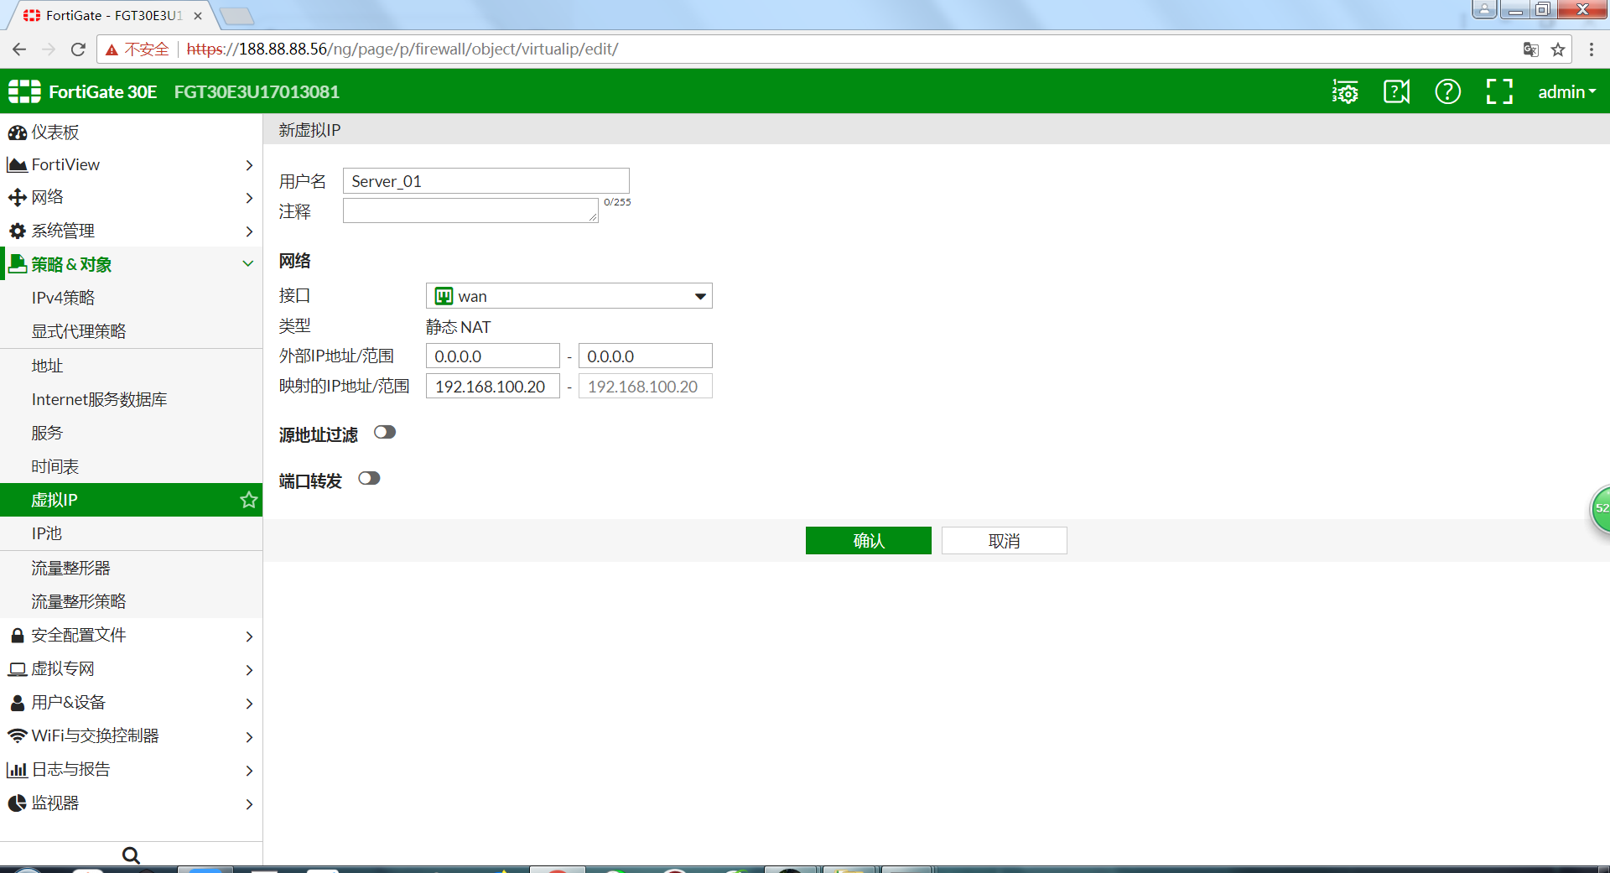Collapse 策略&对象 chevron
Image resolution: width=1610 pixels, height=873 pixels.
click(248, 263)
